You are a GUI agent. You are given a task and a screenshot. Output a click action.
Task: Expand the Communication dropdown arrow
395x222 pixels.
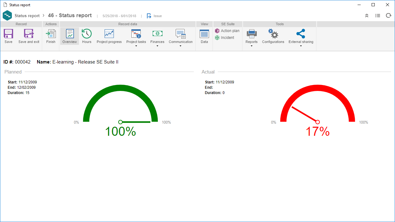click(181, 46)
